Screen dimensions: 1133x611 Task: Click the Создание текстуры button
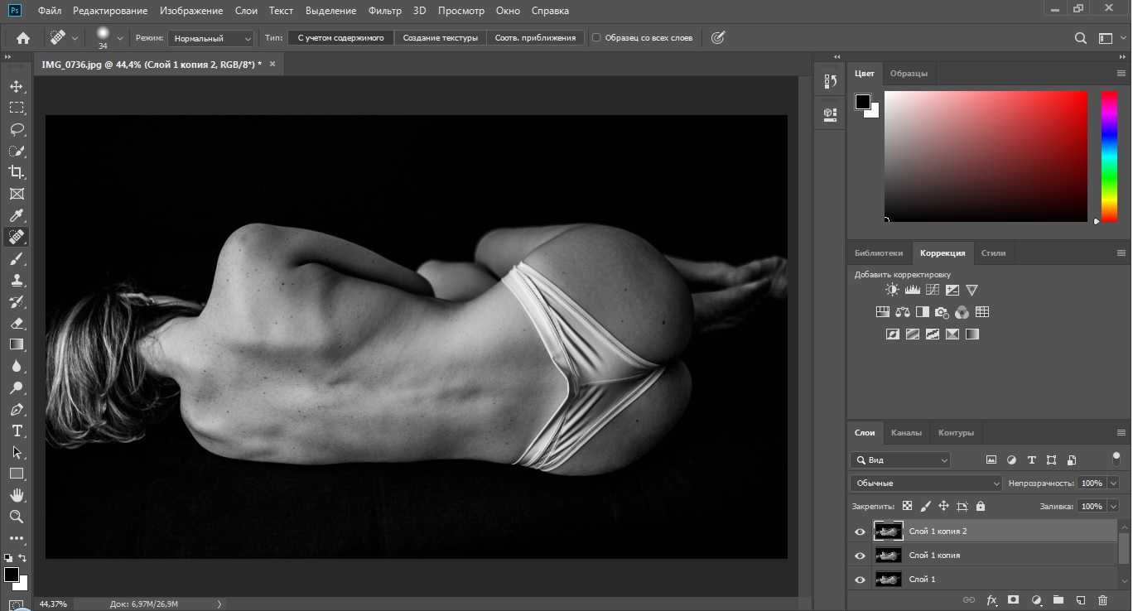pyautogui.click(x=440, y=38)
